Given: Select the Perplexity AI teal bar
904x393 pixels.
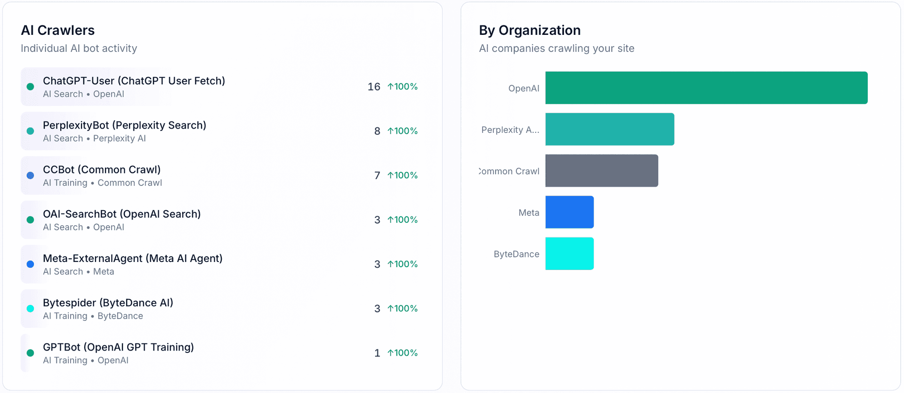Looking at the screenshot, I should coord(610,129).
